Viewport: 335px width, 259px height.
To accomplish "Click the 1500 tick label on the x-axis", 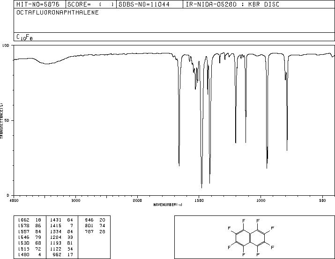I will coord(199,200).
